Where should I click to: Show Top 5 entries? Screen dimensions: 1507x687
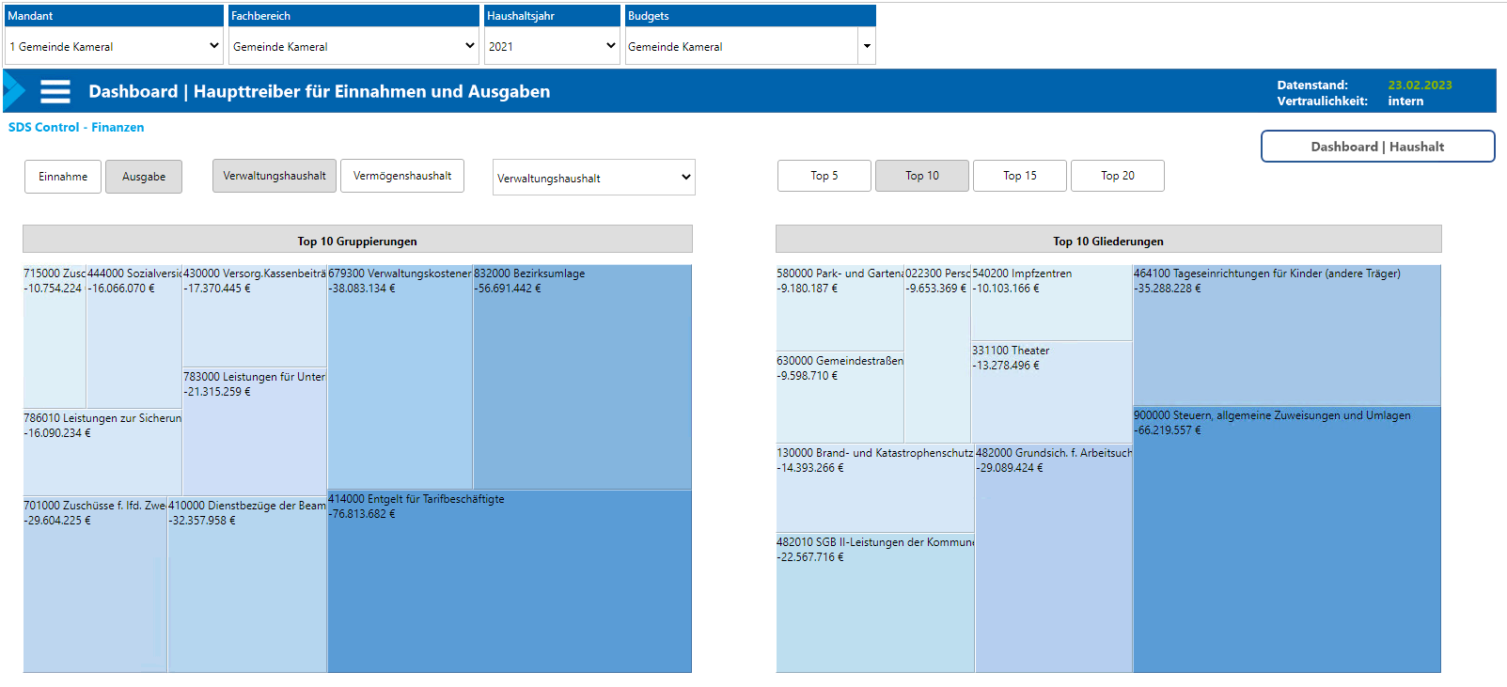[x=824, y=176]
